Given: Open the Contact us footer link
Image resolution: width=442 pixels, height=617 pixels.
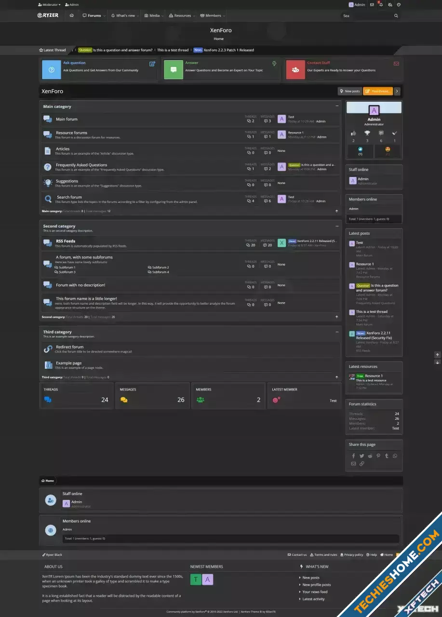Looking at the screenshot, I should 297,555.
